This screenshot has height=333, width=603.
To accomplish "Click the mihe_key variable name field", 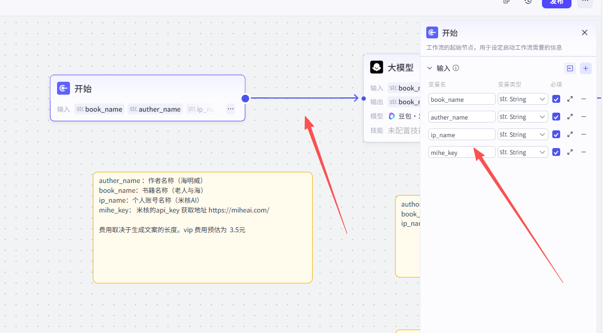I will [461, 152].
